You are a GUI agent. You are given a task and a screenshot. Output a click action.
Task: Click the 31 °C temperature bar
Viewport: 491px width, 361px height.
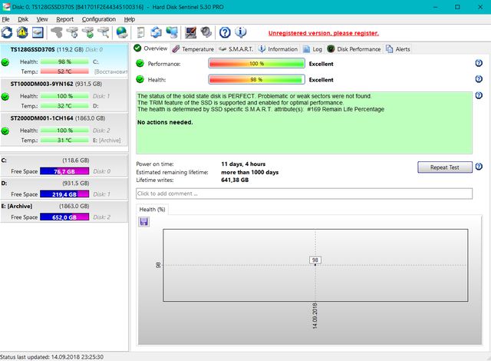[64, 140]
